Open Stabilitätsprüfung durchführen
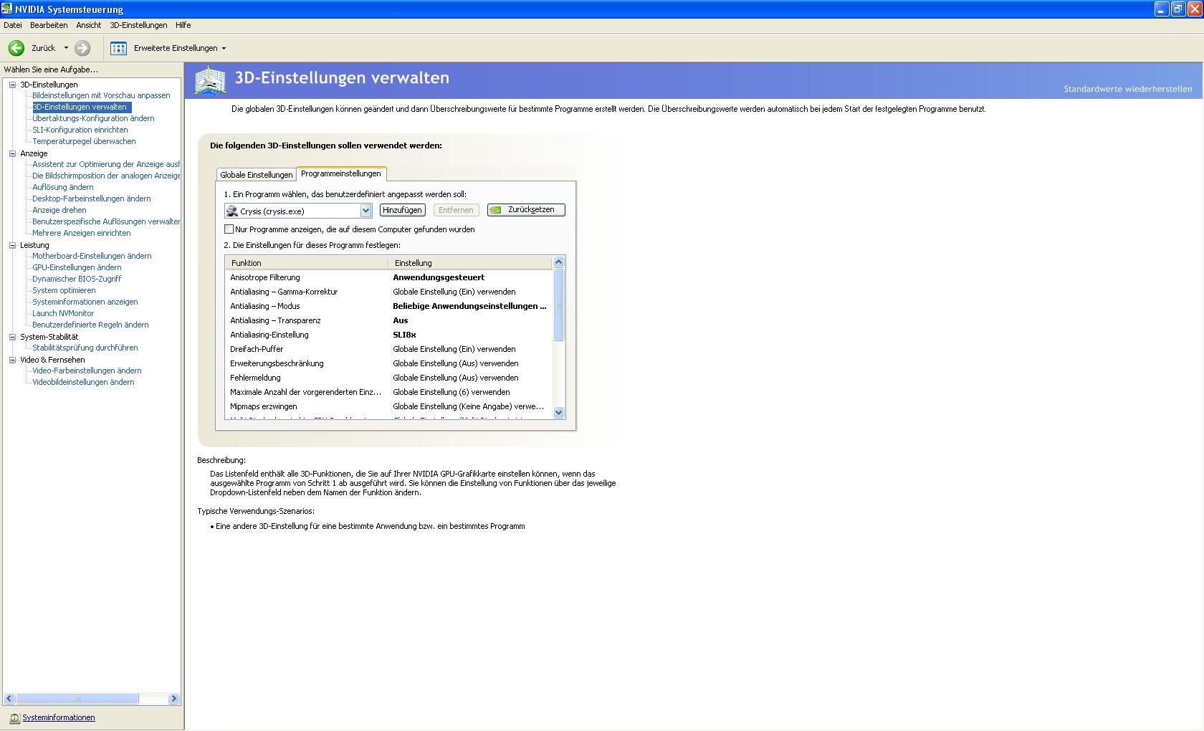This screenshot has width=1204, height=731. (85, 348)
